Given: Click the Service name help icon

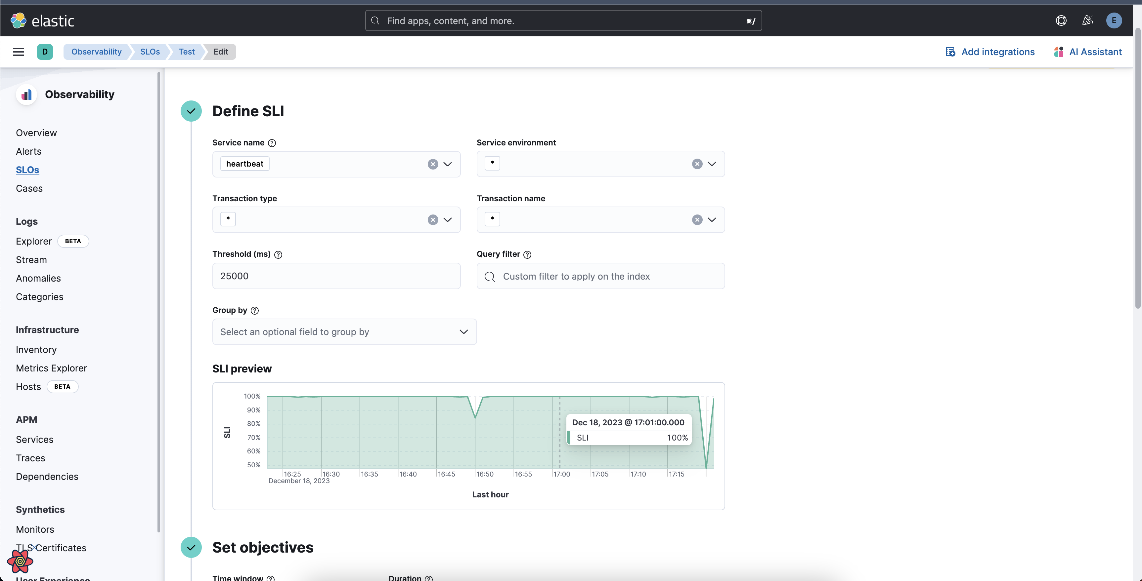Looking at the screenshot, I should [272, 143].
